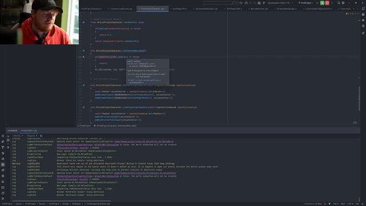Click the caret position entry in status bar
Screen dimensions: 366x206
pyautogui.click(x=336, y=204)
